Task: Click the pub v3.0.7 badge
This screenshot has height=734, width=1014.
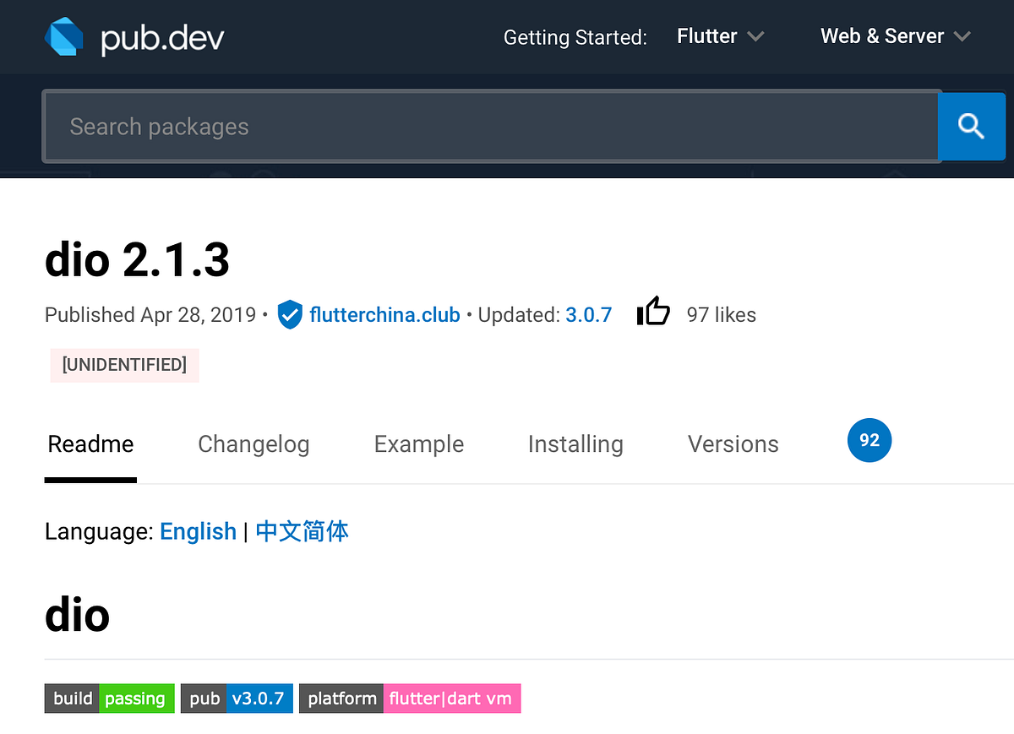Action: point(237,699)
